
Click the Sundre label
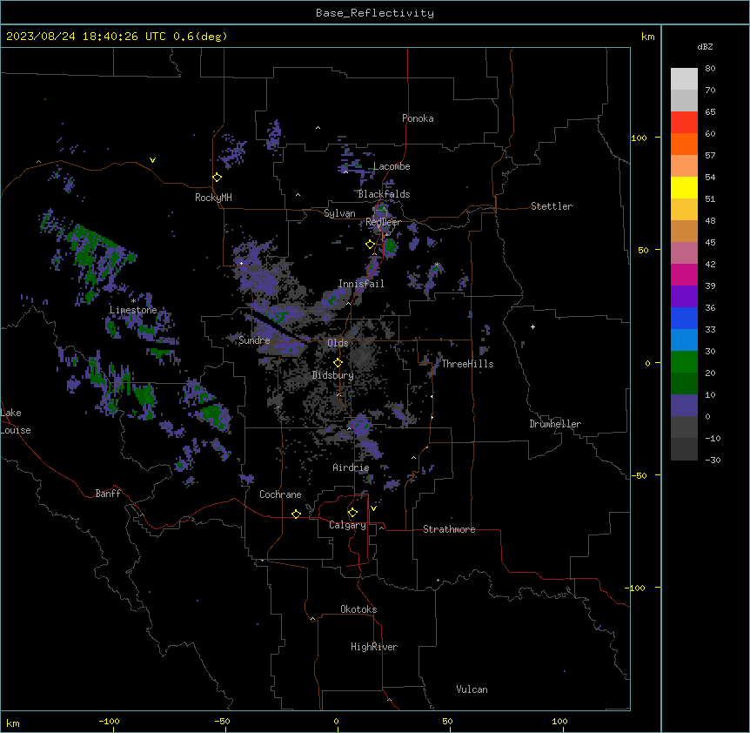coord(254,340)
